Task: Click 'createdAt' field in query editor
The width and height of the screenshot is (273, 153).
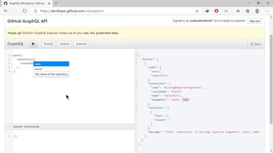Action: click(x=26, y=63)
